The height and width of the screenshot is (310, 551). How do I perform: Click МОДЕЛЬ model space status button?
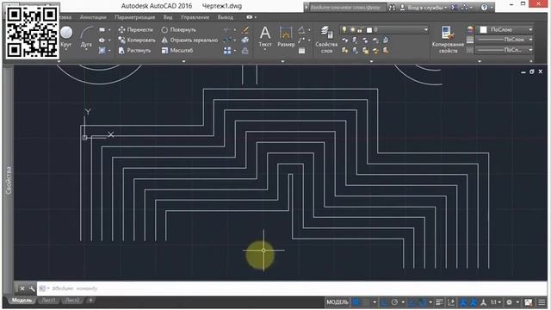337,302
